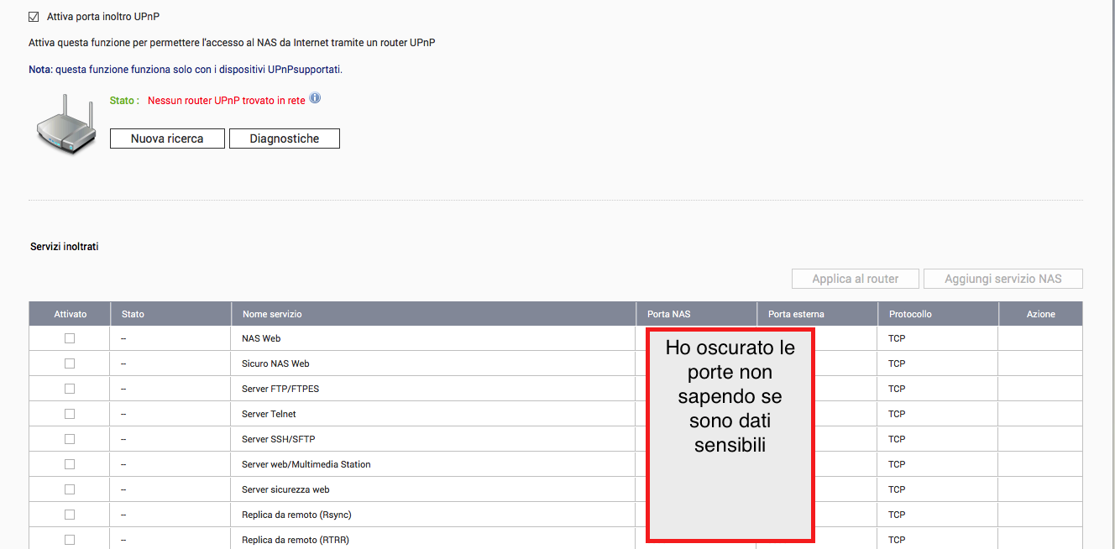The height and width of the screenshot is (549, 1115).
Task: Check the Replica da remoto (Rsync) checkbox
Action: pyautogui.click(x=70, y=515)
